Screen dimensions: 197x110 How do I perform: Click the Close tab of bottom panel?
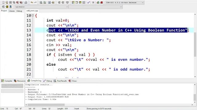coord(73,81)
